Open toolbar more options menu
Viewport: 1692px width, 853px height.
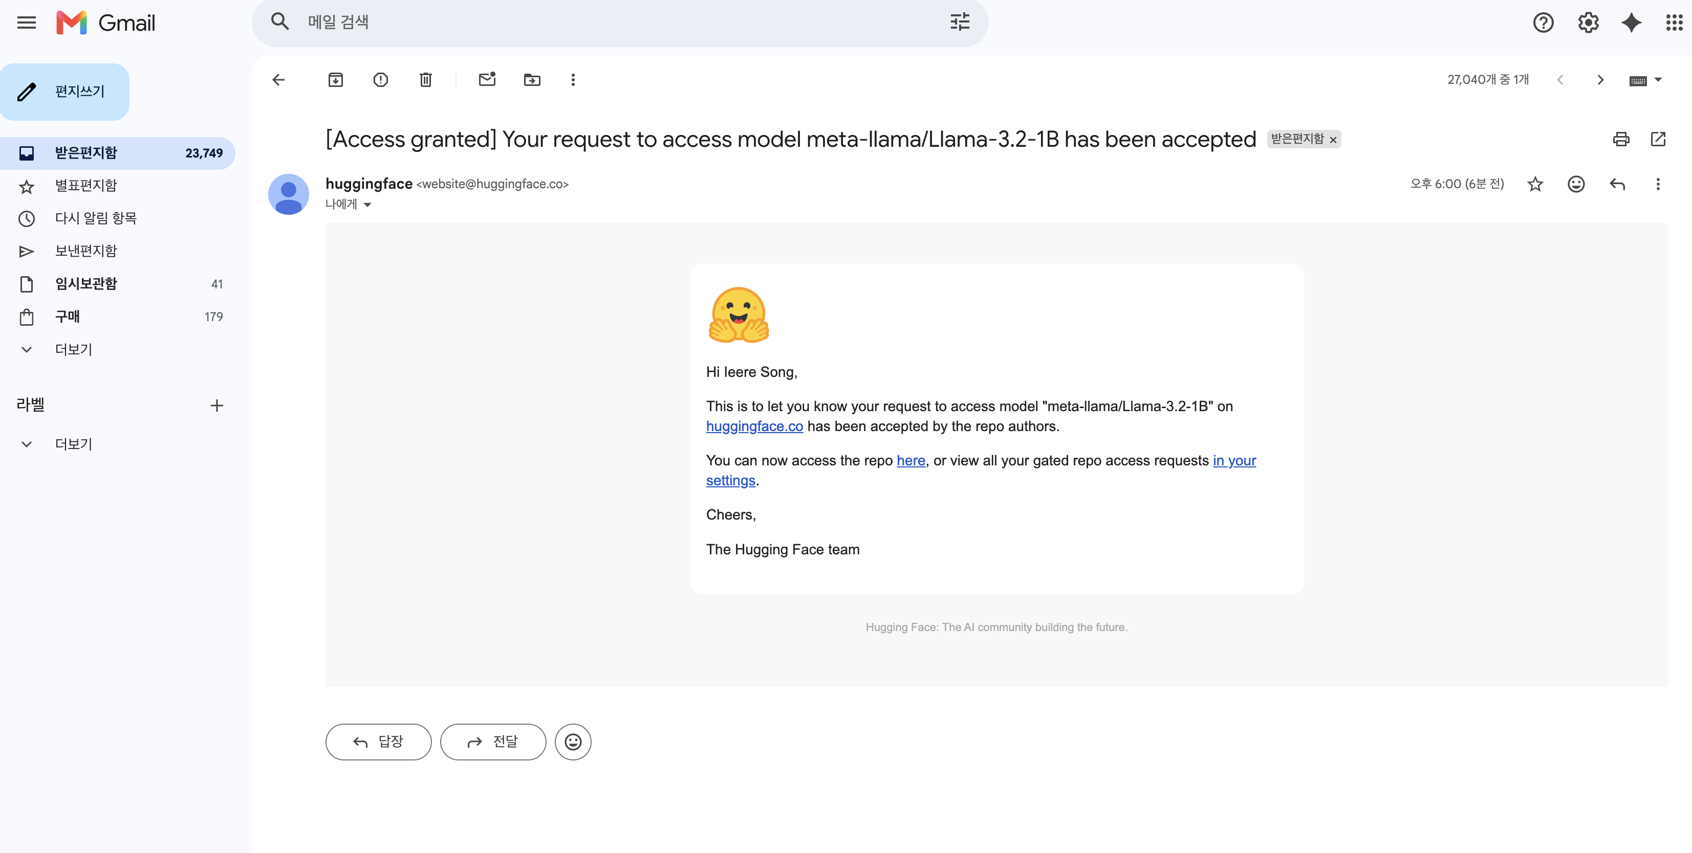(x=573, y=80)
